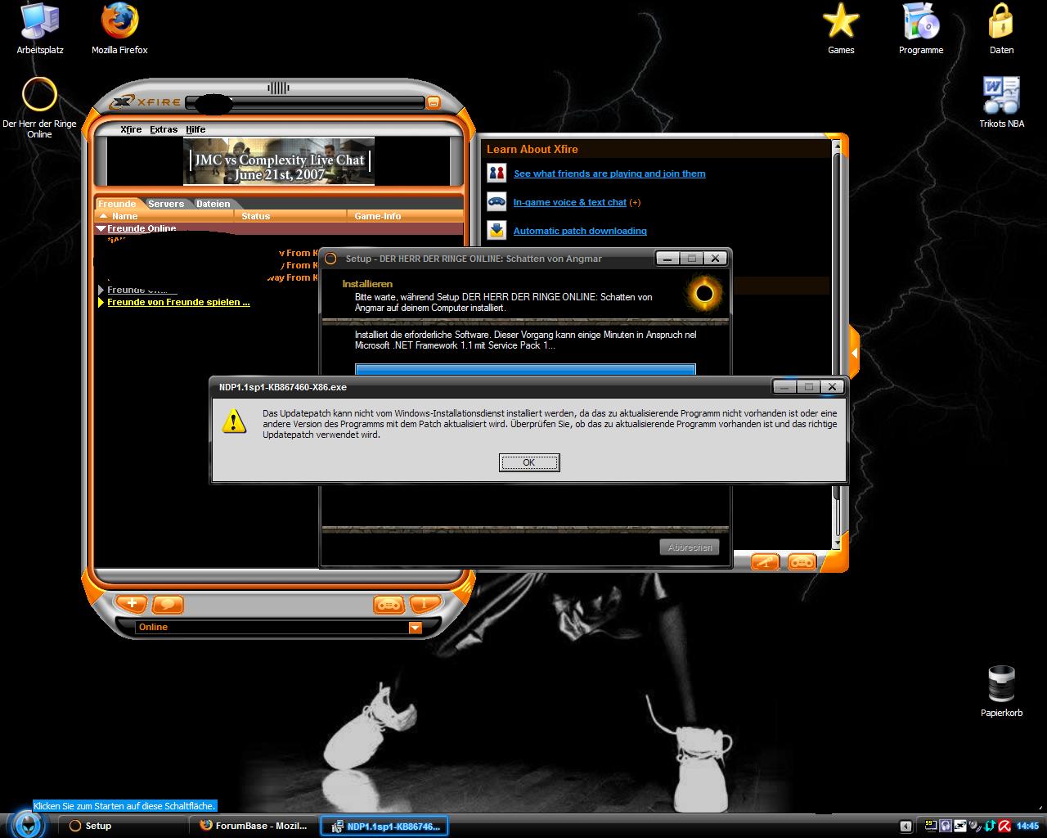The image size is (1047, 838).
Task: Expand hidden system tray icons
Action: pos(905,826)
